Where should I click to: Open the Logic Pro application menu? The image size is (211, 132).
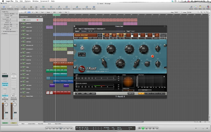pos(10,1)
